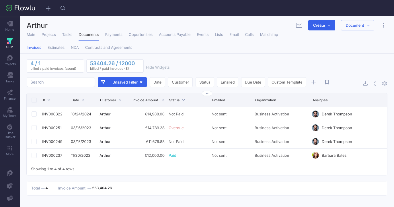394x207 pixels.
Task: Open table settings gear icon
Action: [x=385, y=84]
